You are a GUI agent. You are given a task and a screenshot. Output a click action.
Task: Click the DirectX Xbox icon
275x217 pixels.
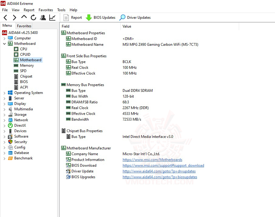[x=10, y=125]
